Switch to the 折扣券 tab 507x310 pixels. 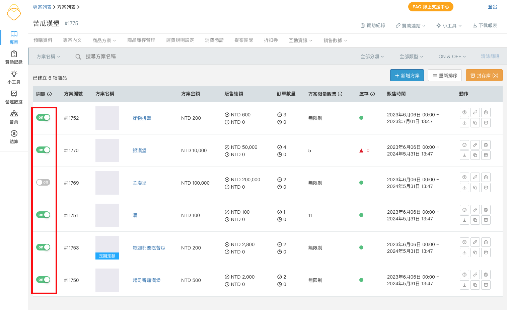(271, 40)
